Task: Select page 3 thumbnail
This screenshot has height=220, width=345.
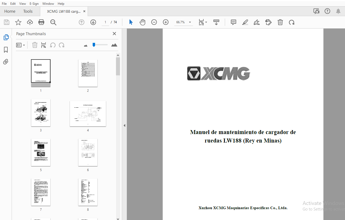Action: (x=41, y=113)
